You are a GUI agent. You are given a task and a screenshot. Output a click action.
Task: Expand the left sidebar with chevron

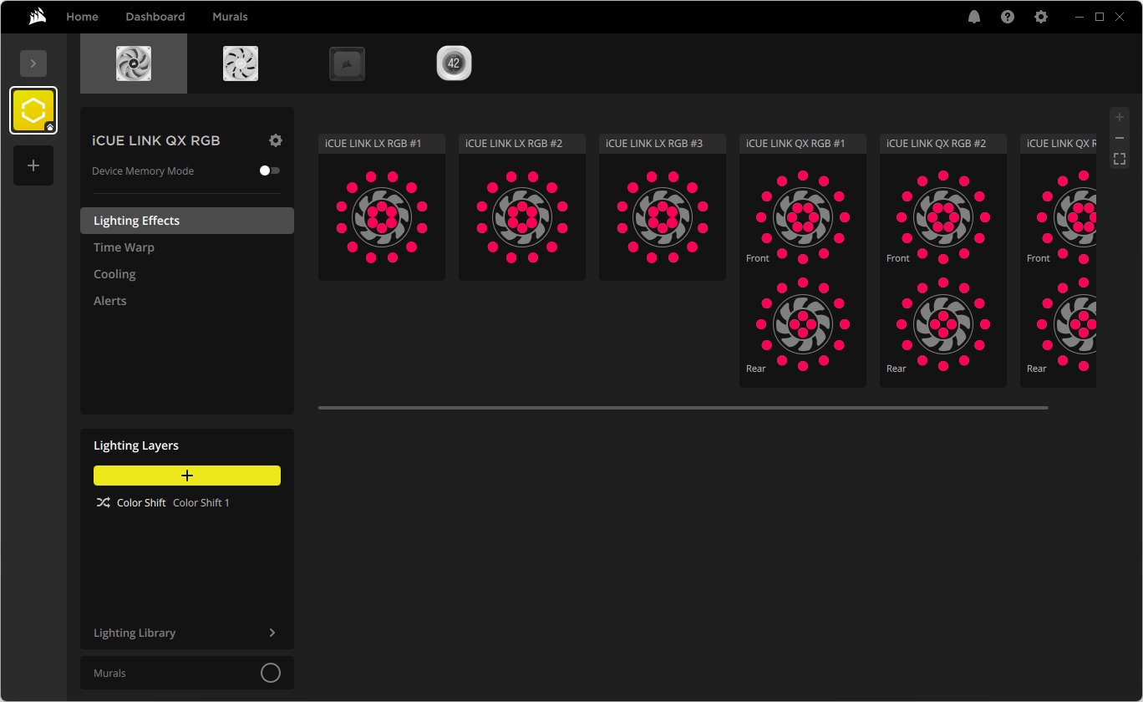pyautogui.click(x=33, y=64)
